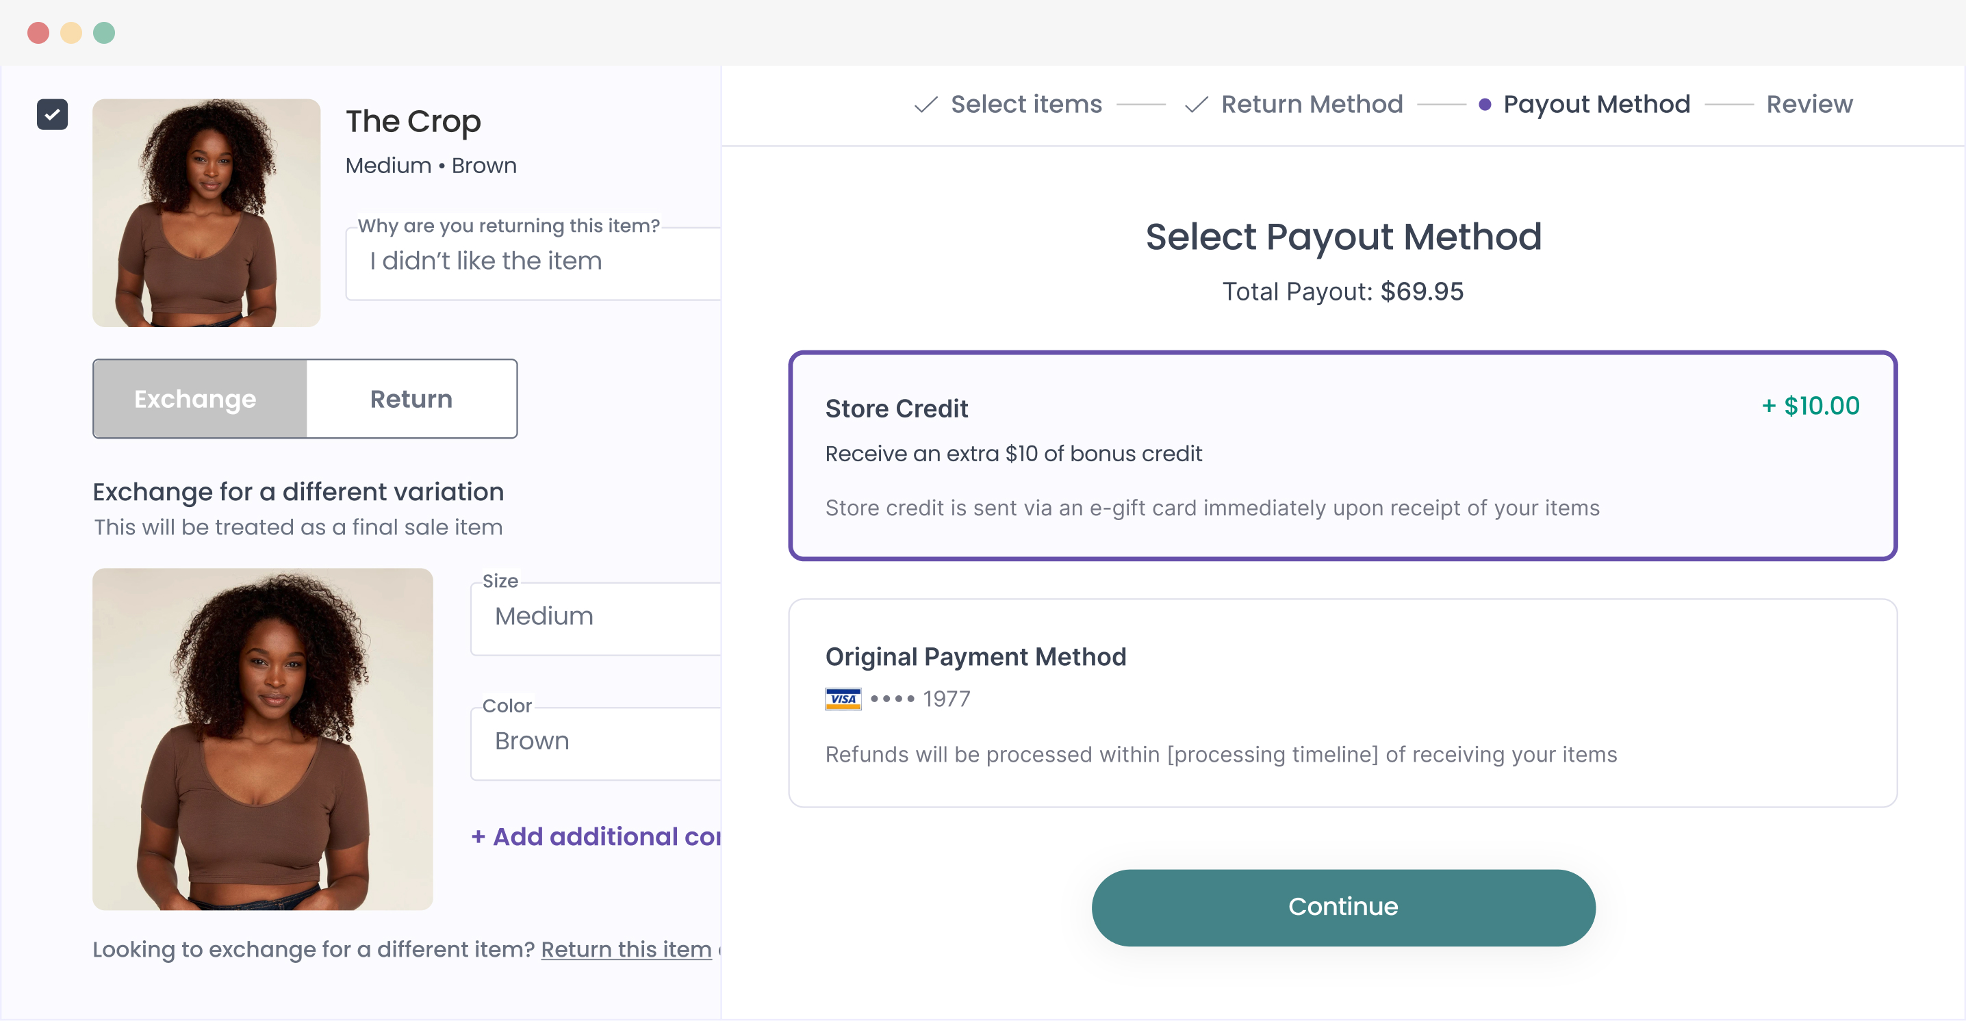Open the Color dropdown showing Brown
This screenshot has width=1966, height=1021.
coord(597,742)
